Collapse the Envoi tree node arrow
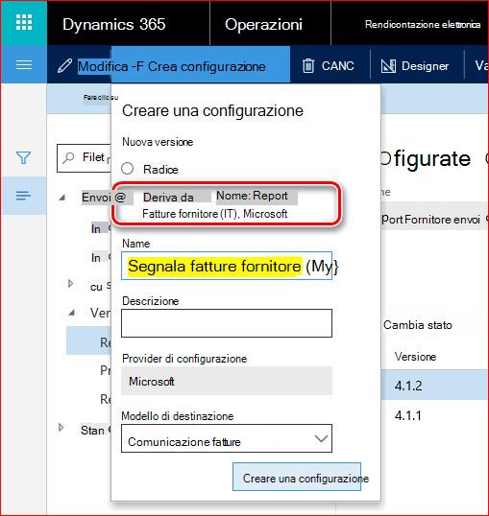Image resolution: width=489 pixels, height=516 pixels. (x=61, y=198)
